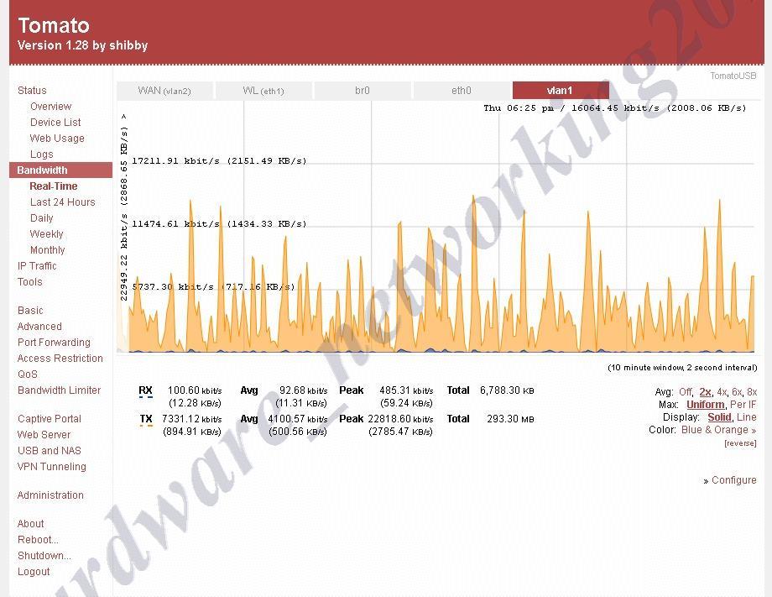Switch to the WAN (vlan2) tab

tap(164, 91)
